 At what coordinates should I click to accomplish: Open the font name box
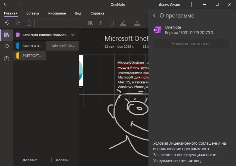click(x=52, y=23)
